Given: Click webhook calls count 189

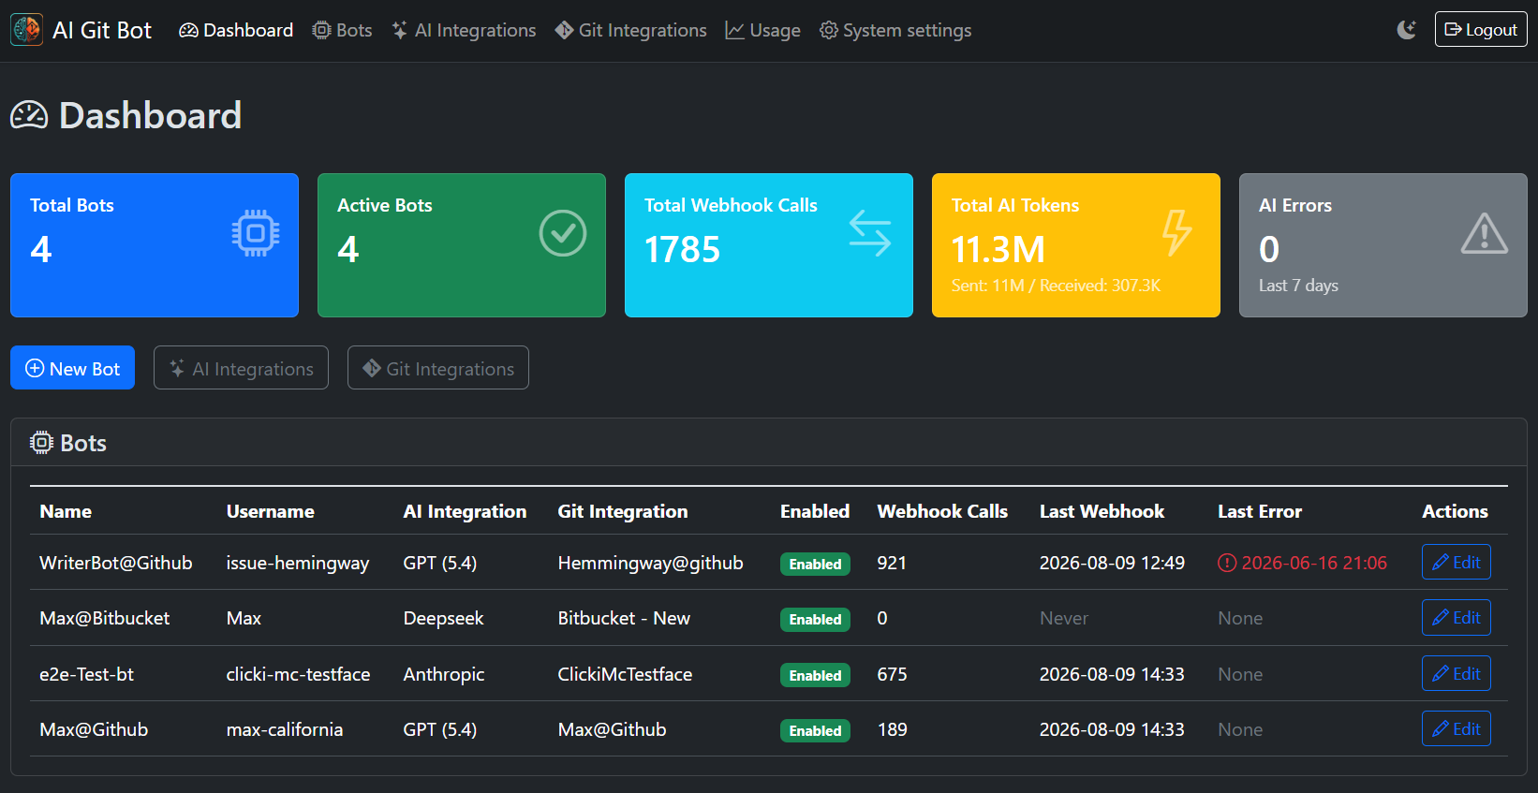Looking at the screenshot, I should click(x=892, y=729).
